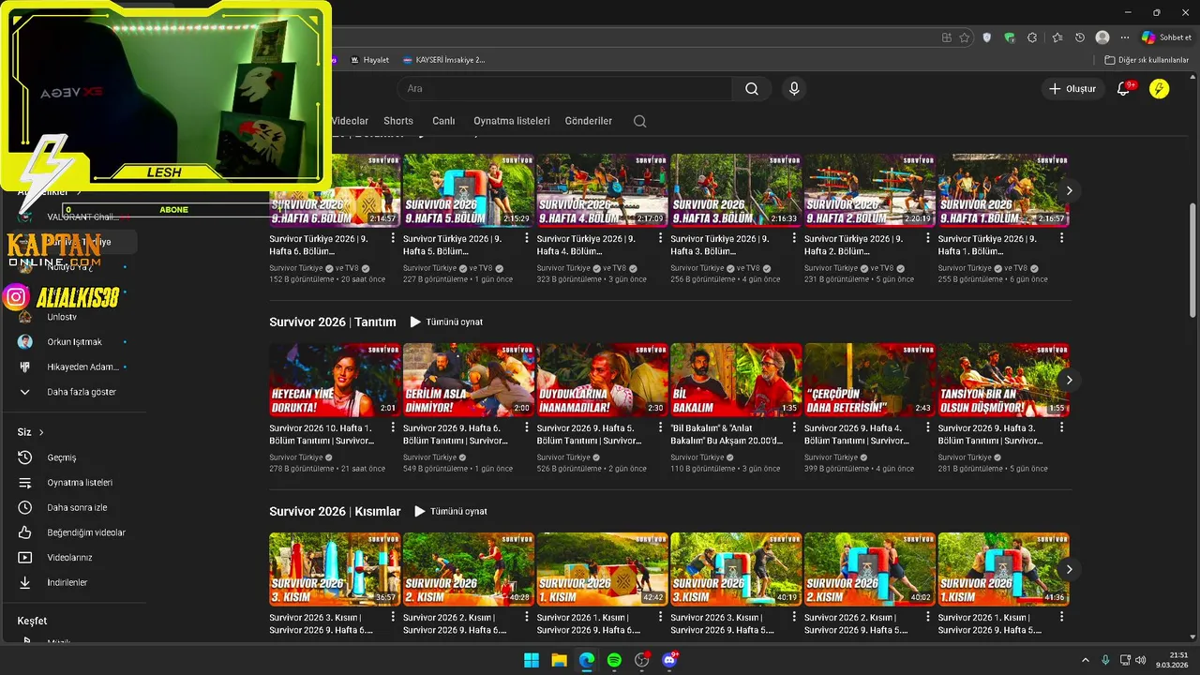Click the channel tab search icon
The image size is (1200, 675).
(639, 121)
